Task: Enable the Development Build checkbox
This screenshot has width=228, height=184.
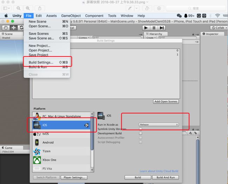Action: pyautogui.click(x=140, y=133)
